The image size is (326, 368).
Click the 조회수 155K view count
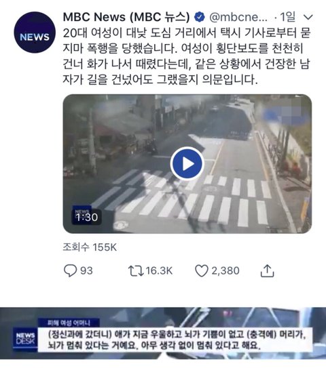pos(90,247)
